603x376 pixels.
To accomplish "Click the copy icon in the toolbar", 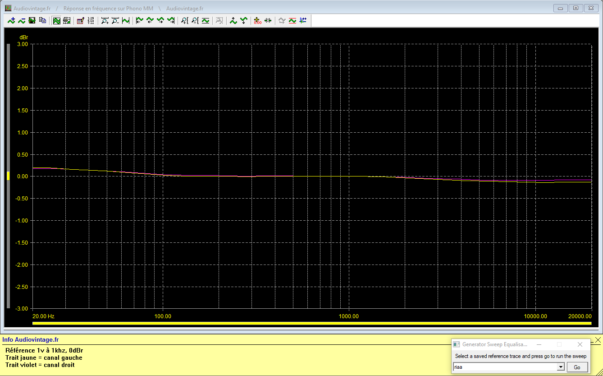I will click(x=42, y=20).
